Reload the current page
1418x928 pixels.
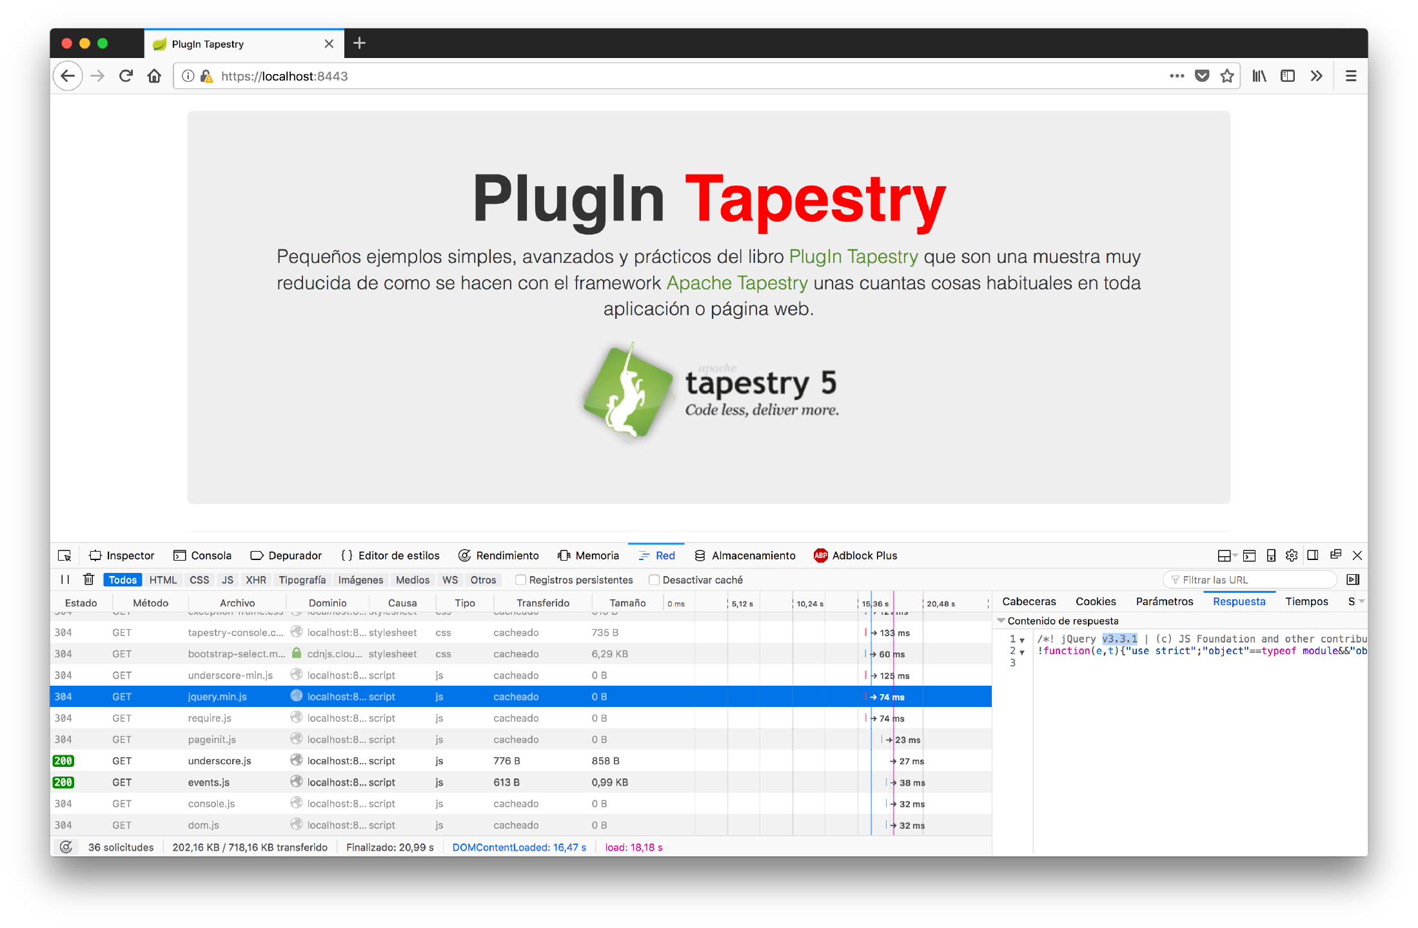[x=126, y=76]
